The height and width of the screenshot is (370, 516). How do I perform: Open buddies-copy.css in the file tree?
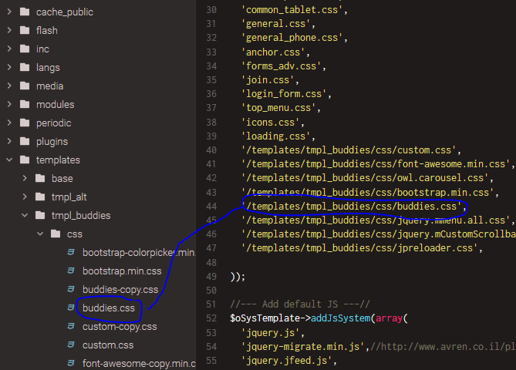point(120,290)
